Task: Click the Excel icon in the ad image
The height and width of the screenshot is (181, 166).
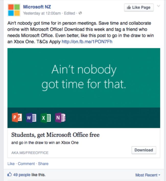Action: tap(46, 118)
